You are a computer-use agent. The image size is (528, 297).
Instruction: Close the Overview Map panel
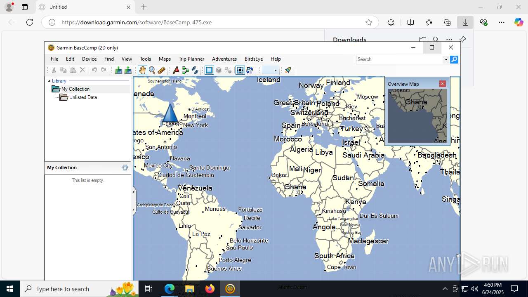(443, 84)
